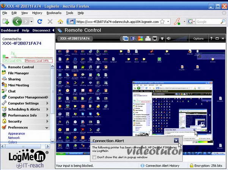Click the forward navigation arrow

click(26, 22)
